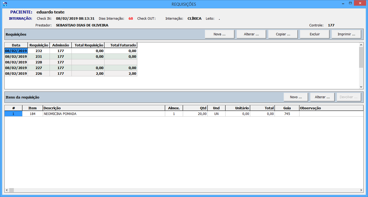
Task: Sort by the Data column header
Action: (x=16, y=45)
